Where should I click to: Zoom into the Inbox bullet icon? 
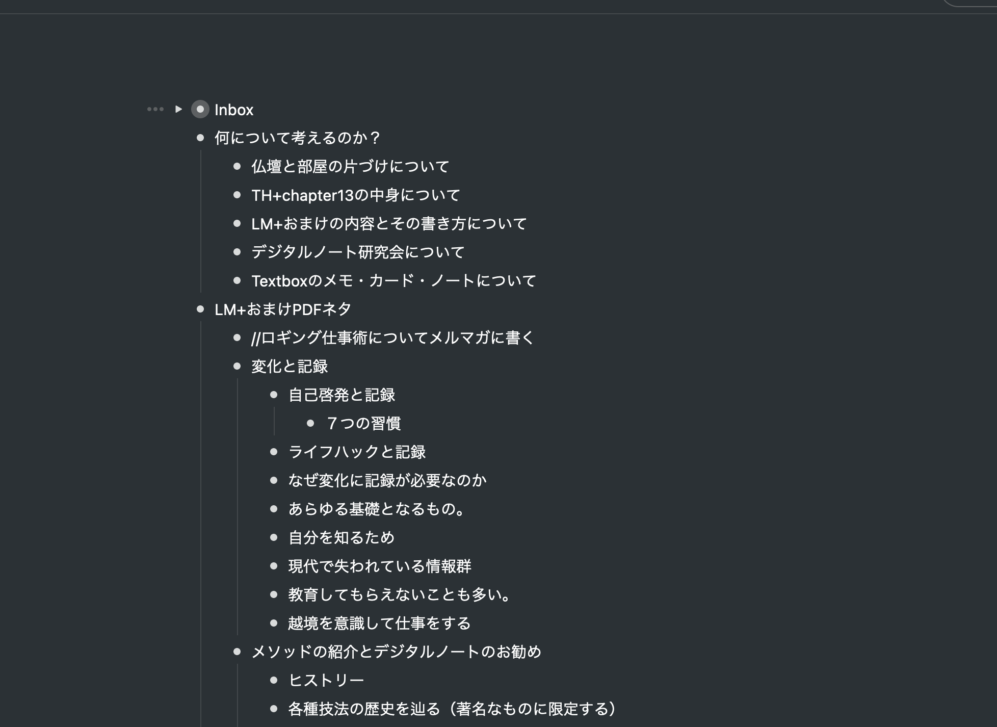click(x=200, y=110)
